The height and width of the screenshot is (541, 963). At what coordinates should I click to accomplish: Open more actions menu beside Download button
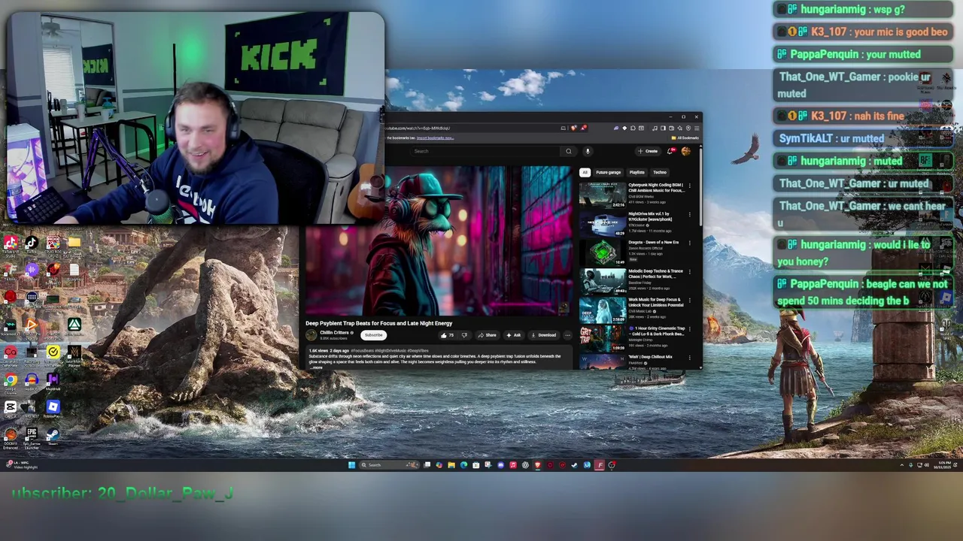(567, 335)
